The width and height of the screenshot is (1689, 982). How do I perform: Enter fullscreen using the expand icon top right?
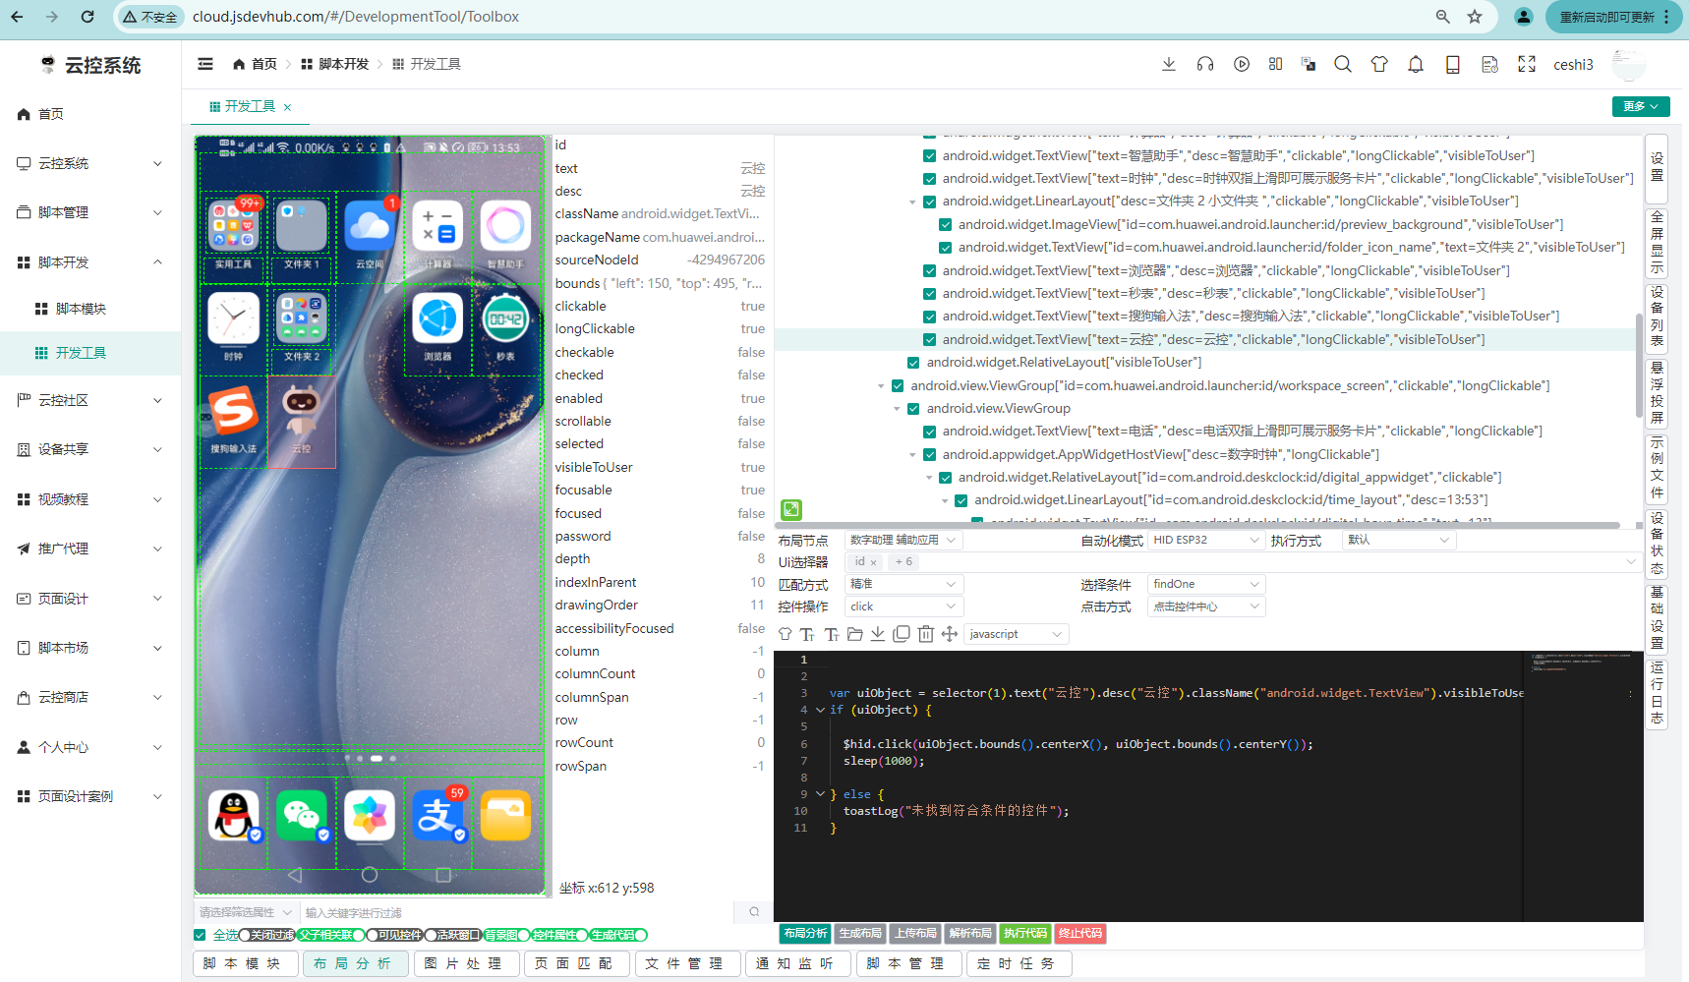(1527, 63)
